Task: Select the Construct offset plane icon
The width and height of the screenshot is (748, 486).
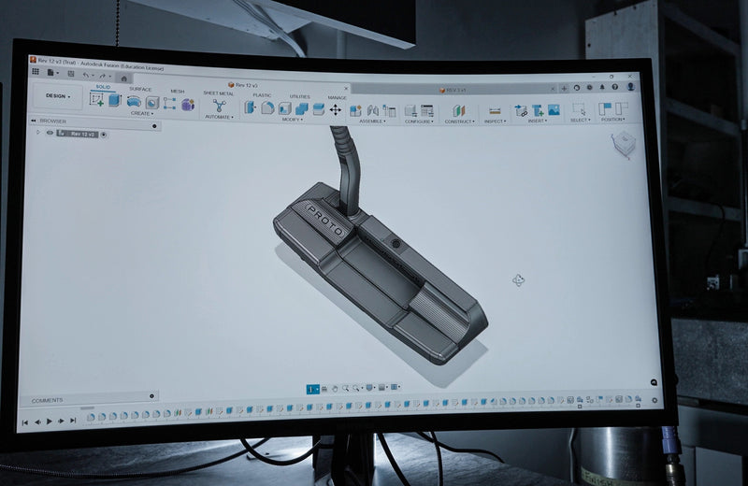Action: [x=458, y=111]
